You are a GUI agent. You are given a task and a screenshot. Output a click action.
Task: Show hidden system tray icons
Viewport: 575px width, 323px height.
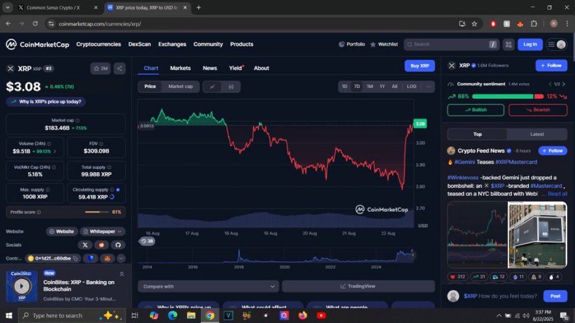point(498,315)
